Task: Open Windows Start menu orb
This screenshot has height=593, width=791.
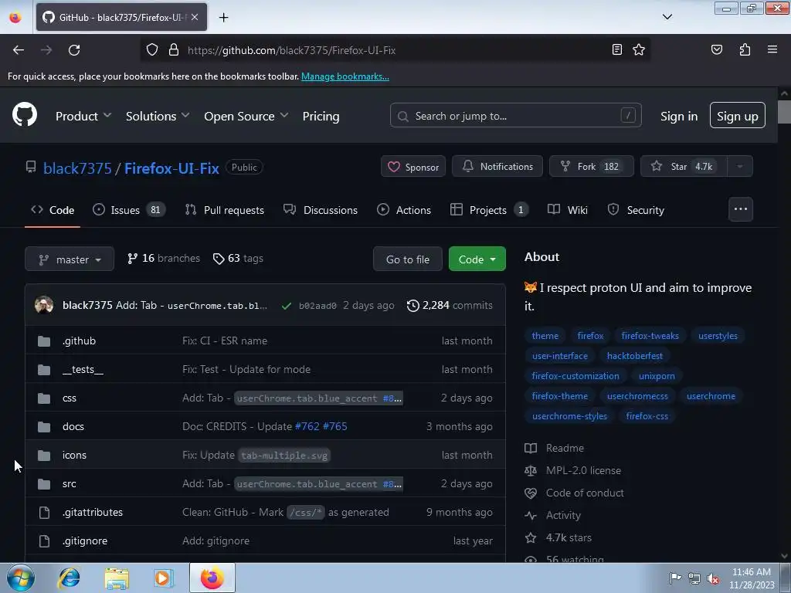Action: point(21,578)
